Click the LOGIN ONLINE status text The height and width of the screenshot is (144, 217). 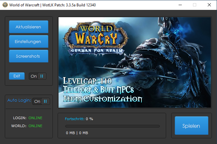[28, 118]
